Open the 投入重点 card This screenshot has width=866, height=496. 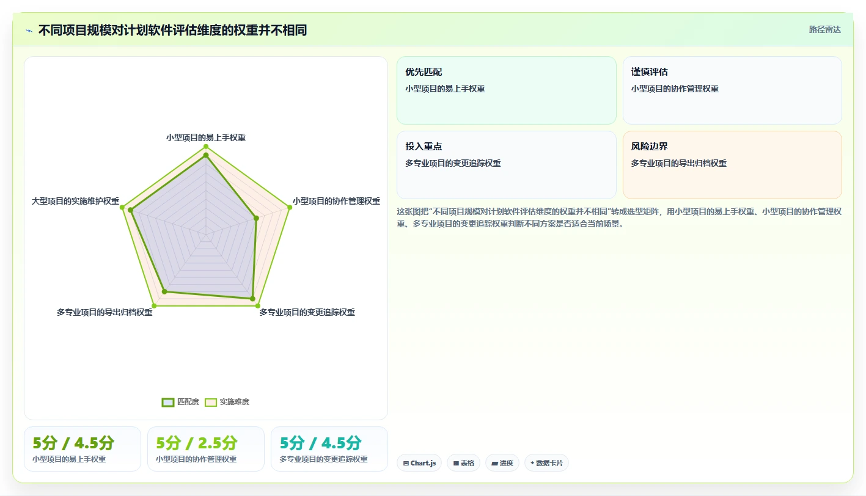pos(507,165)
